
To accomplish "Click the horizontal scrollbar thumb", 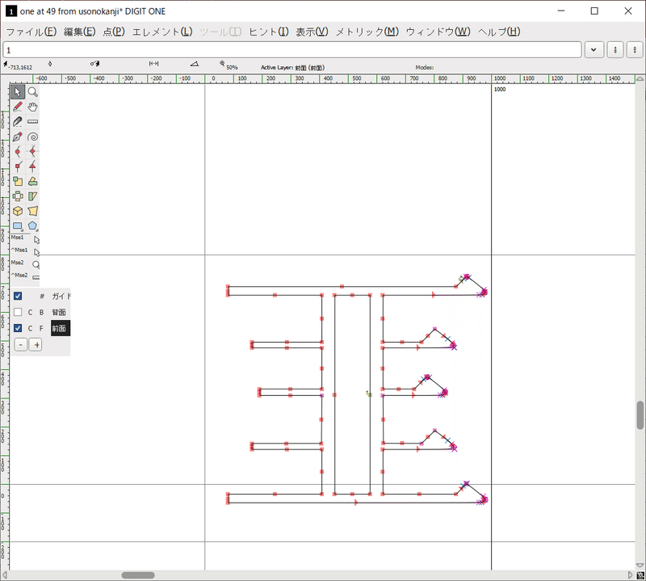I will click(x=138, y=575).
